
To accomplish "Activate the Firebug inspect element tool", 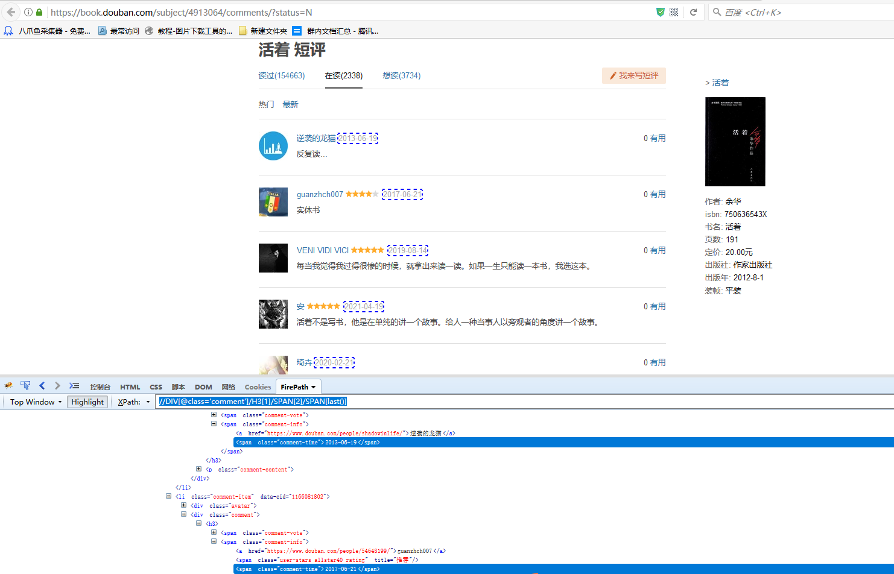I will (25, 386).
